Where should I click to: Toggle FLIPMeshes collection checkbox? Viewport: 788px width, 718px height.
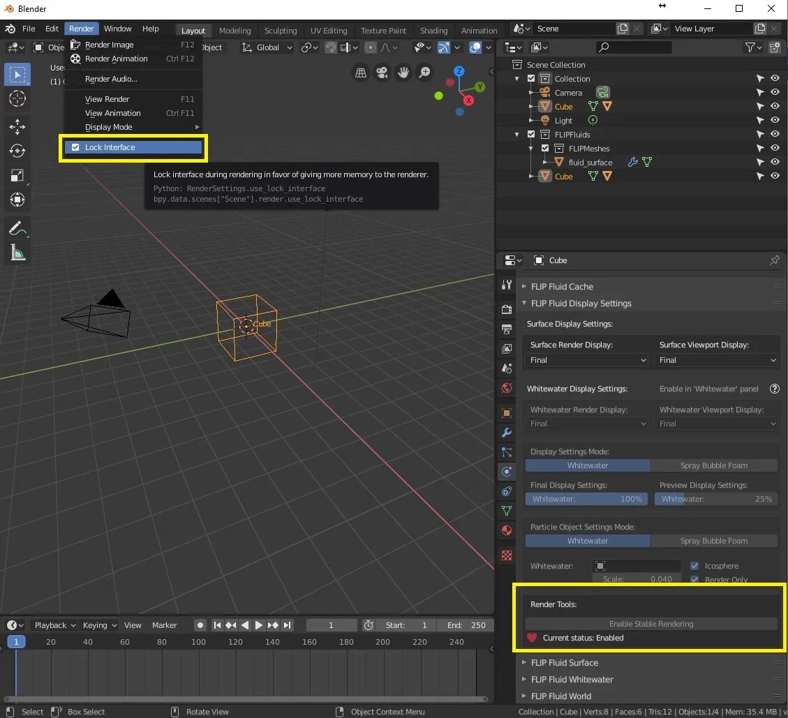click(x=545, y=148)
